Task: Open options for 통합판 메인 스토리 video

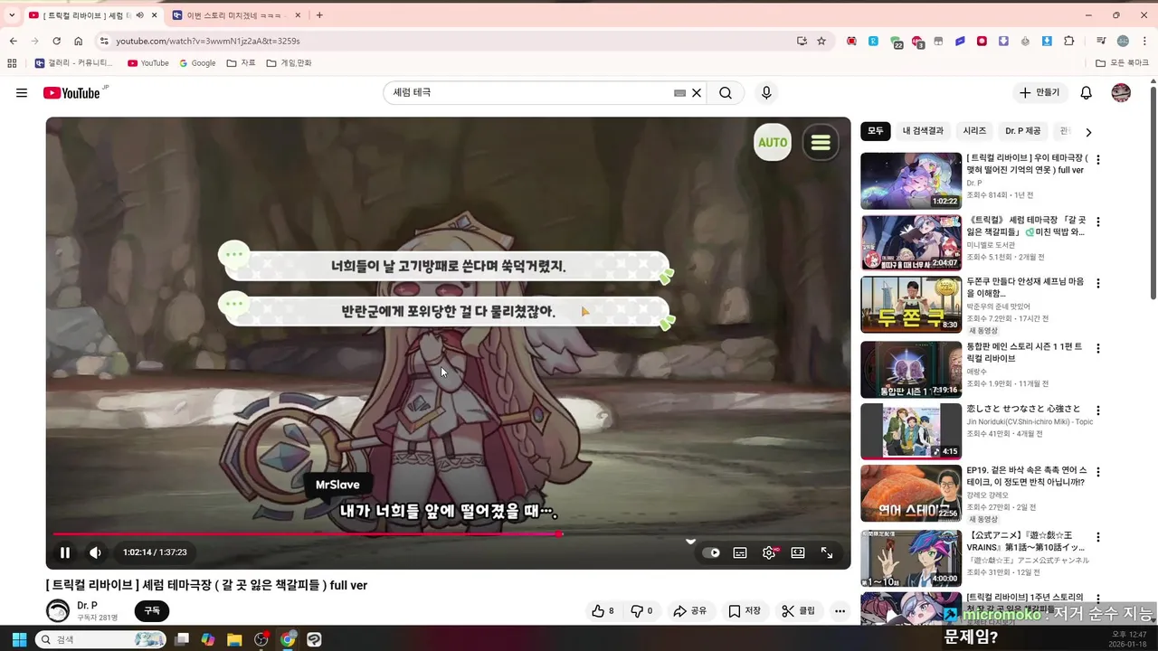Action: pos(1098,348)
